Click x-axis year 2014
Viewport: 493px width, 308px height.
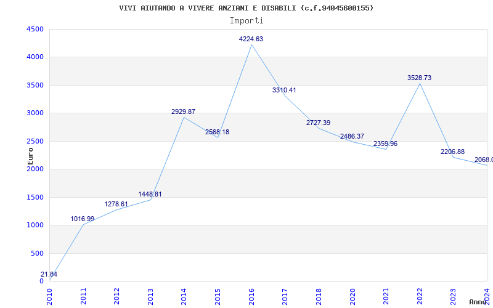pyautogui.click(x=184, y=297)
